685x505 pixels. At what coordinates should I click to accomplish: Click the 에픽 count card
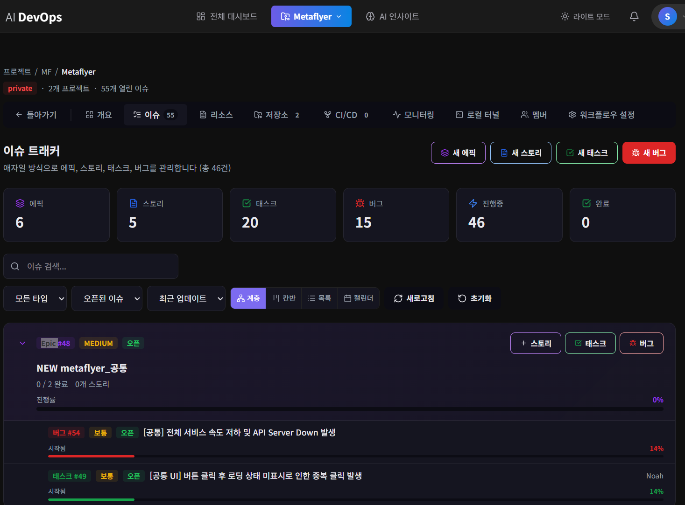click(x=56, y=215)
